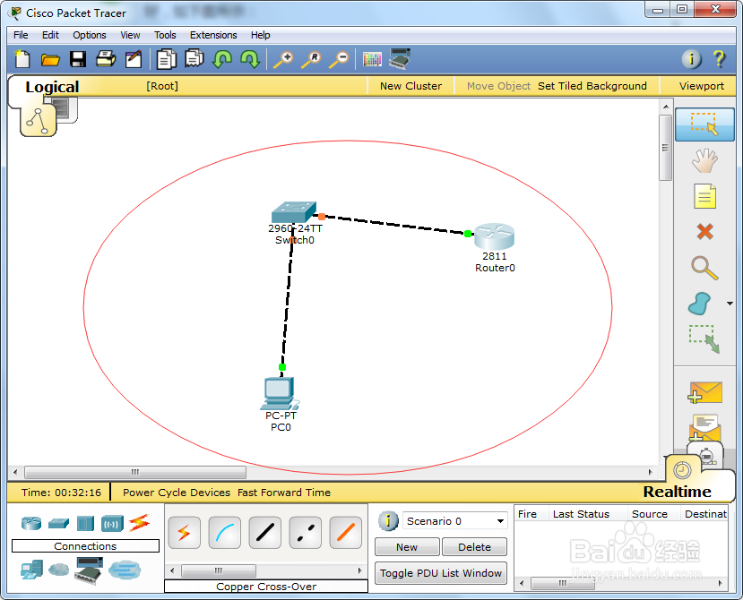Screen dimensions: 743x600
Task: Choose the Draw Polygon shape tool
Action: 700,304
